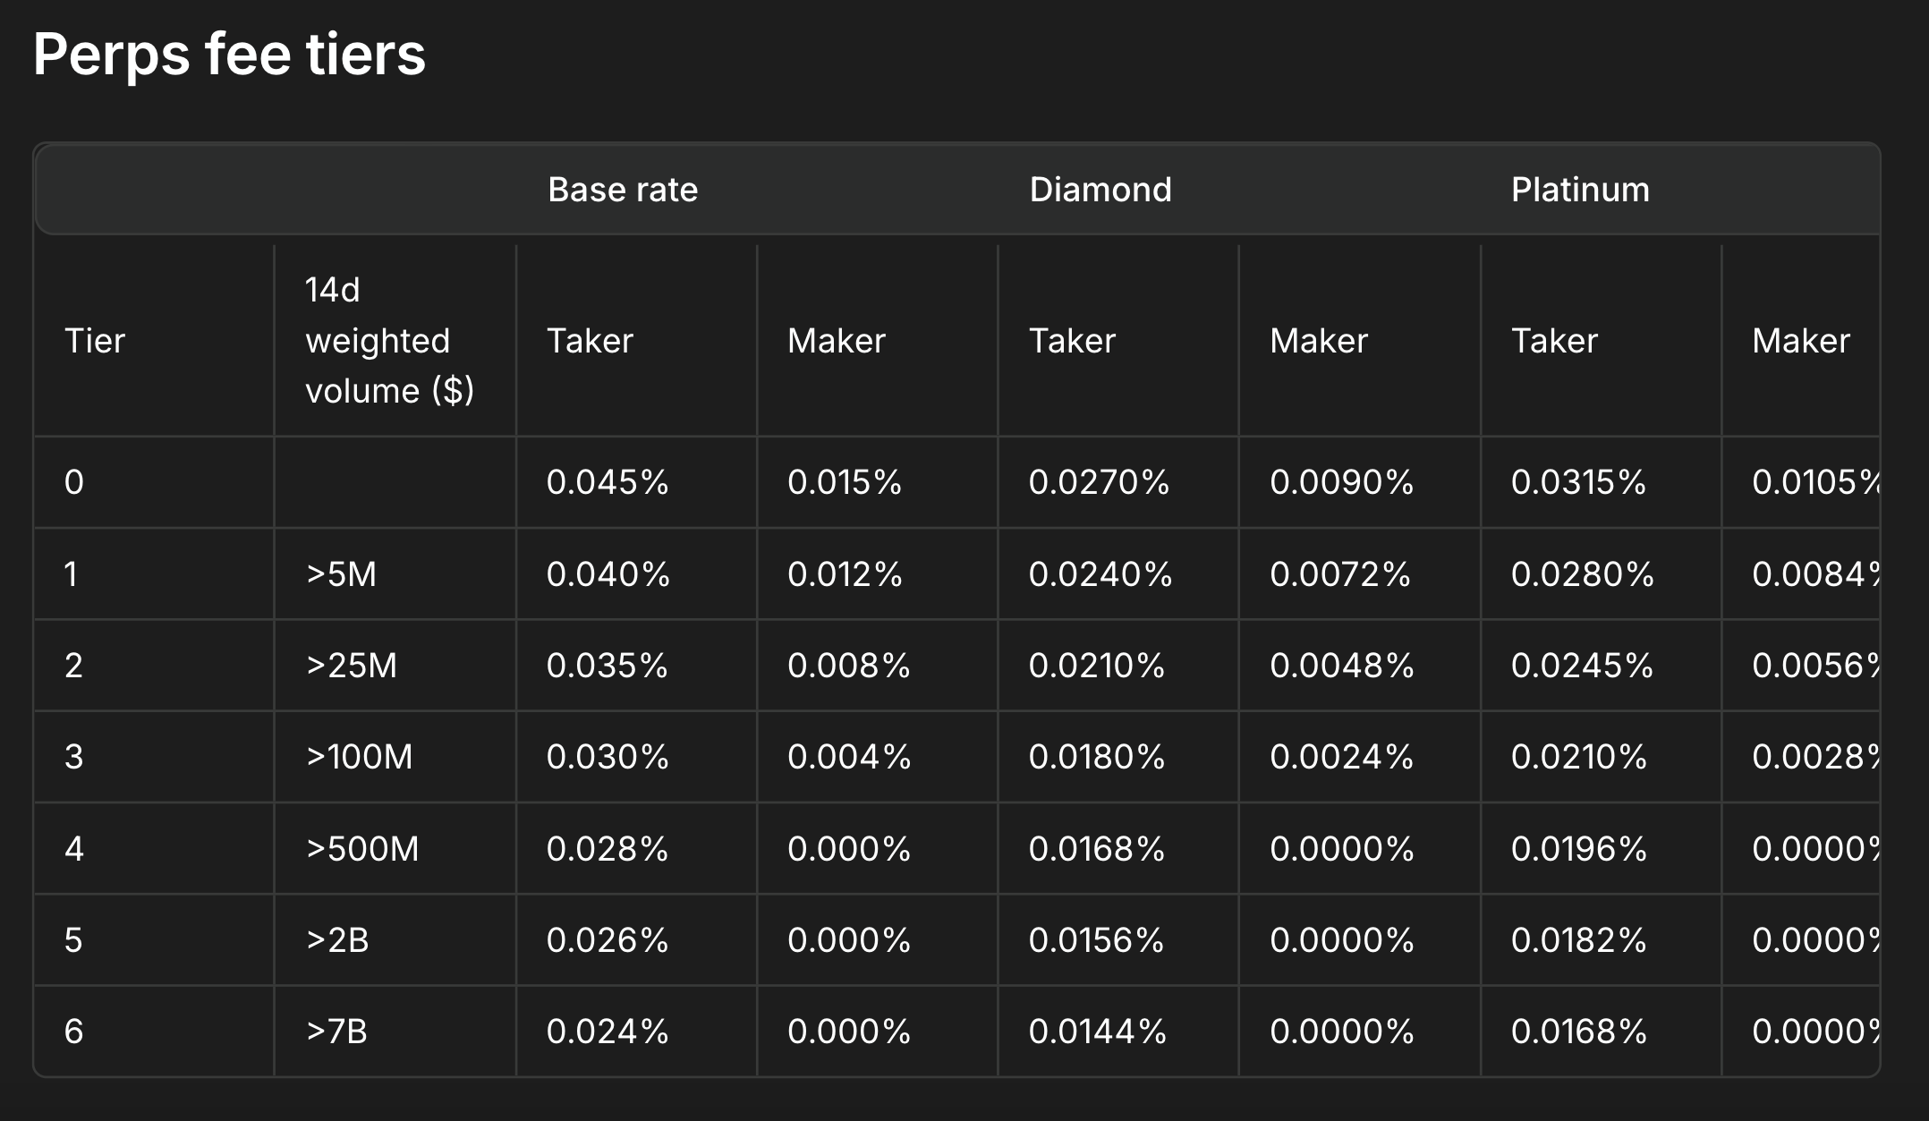Screen dimensions: 1929x1121
Task: Click the "14d weighted volume ($)" header
Action: click(x=389, y=341)
